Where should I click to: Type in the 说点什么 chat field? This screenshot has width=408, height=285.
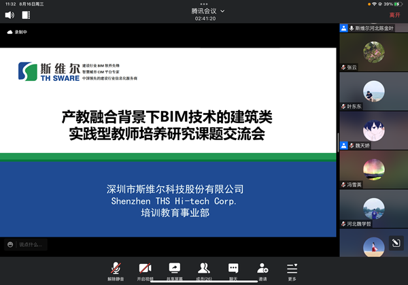tap(41, 244)
